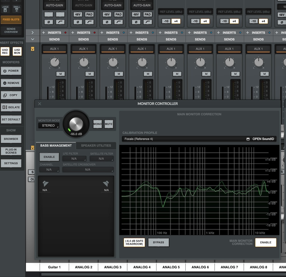Add an insert on ANALOG 8 channel
Image resolution: width=286 pixels, height=277 pixels.
(247, 33)
